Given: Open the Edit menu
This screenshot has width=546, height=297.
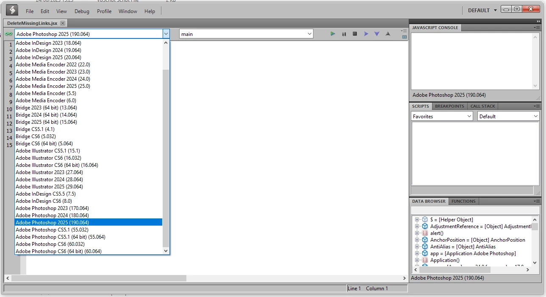Looking at the screenshot, I should point(45,11).
